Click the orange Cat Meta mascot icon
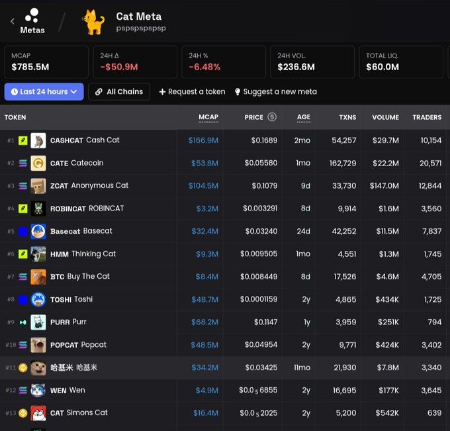Image resolution: width=450 pixels, height=431 pixels. [x=94, y=22]
